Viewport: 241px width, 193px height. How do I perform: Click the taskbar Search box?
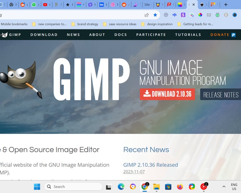(x=73, y=187)
